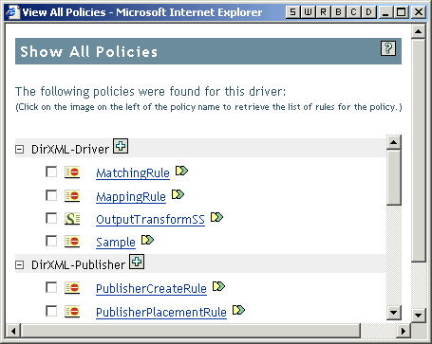The image size is (432, 344).
Task: Click the policy list vertical scrollbar thumb
Action: [394, 177]
